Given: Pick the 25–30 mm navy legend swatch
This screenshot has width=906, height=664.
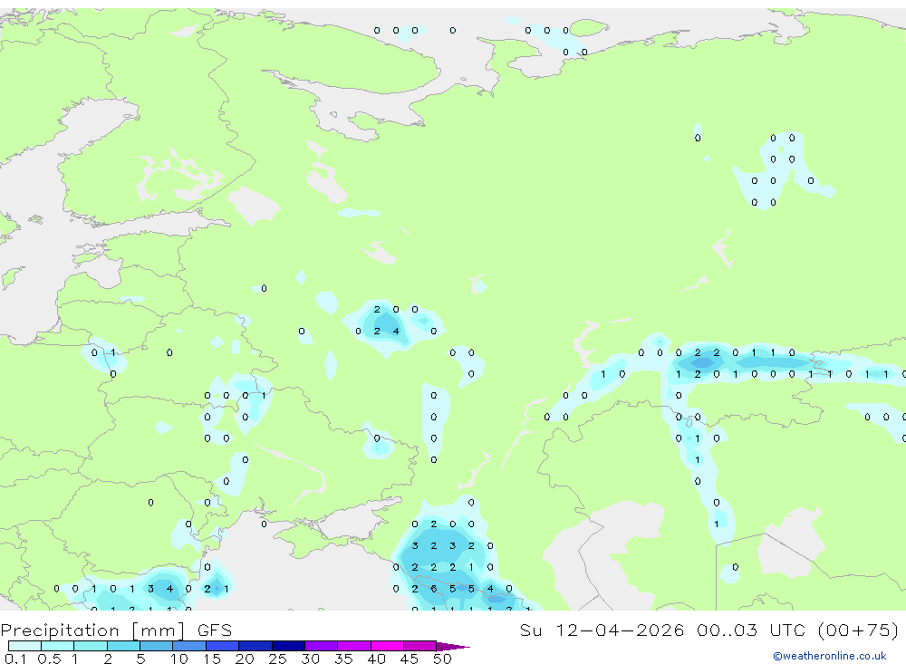Looking at the screenshot, I should pos(288,646).
